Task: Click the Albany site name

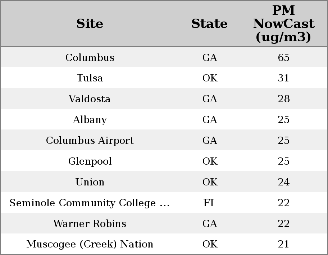Action: coord(90,120)
